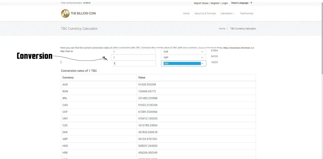Image resolution: width=323 pixels, height=159 pixels.
Task: Go to Home in navigation bar
Action: coord(186,13)
